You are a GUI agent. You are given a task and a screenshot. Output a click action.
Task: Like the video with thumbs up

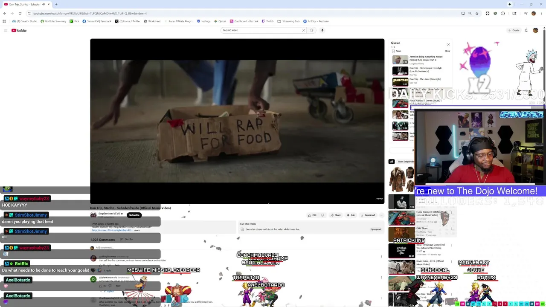pyautogui.click(x=312, y=215)
